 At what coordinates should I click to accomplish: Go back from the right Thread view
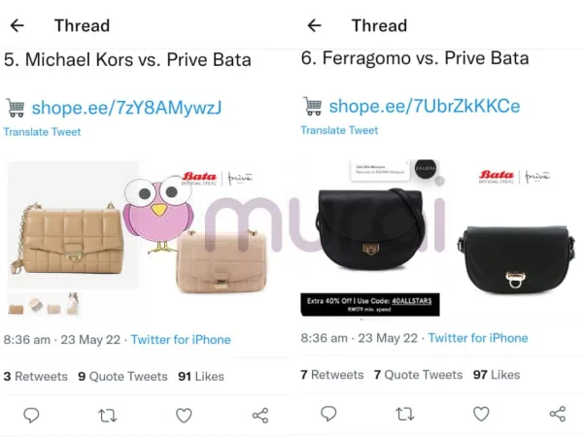314,25
